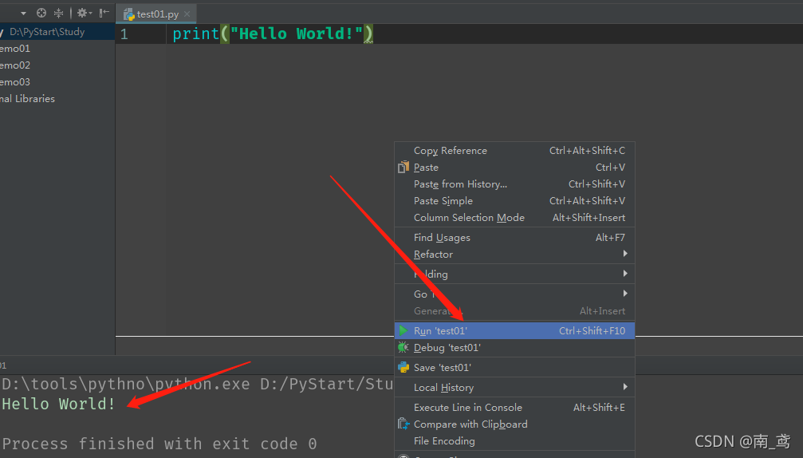This screenshot has height=458, width=803.
Task: Select the D:\PyStart\Study project root
Action: (x=57, y=32)
